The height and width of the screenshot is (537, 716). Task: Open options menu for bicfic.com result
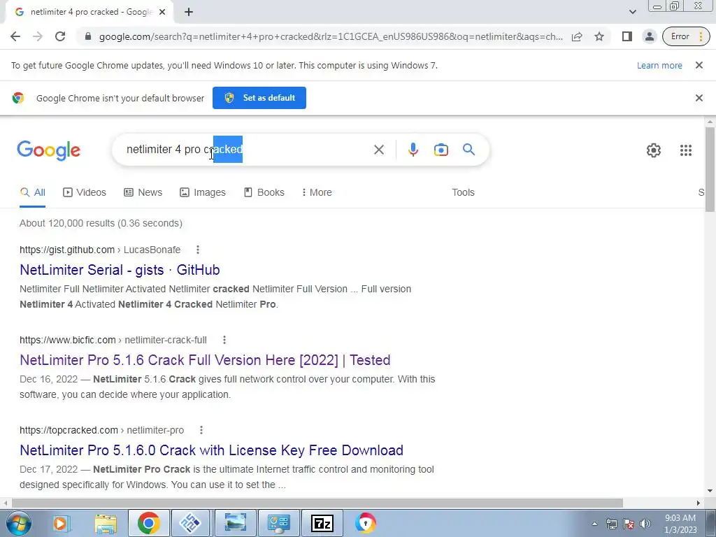[224, 340]
